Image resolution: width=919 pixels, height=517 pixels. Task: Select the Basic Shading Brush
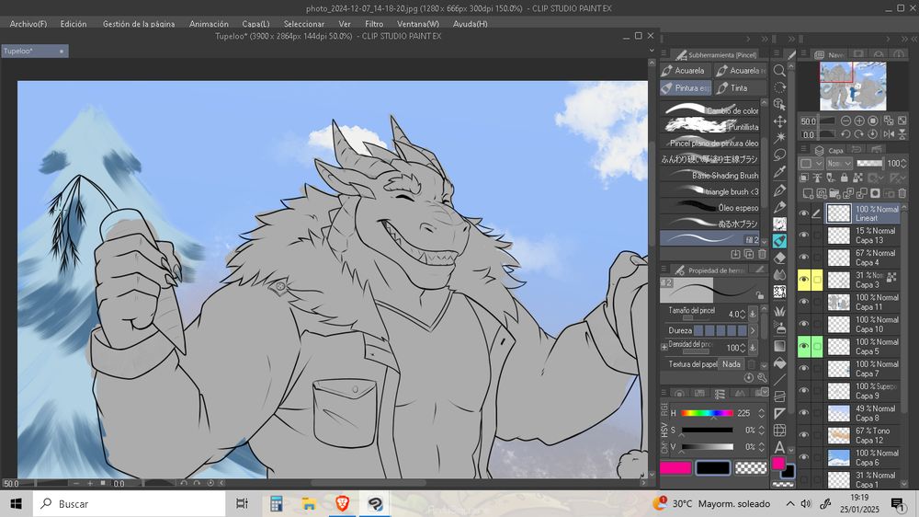coord(710,176)
